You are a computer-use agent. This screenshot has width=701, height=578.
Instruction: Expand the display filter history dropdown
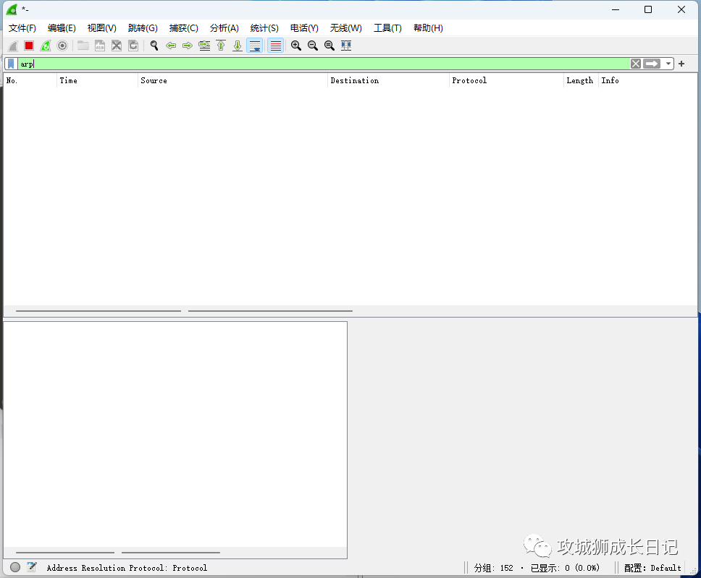tap(668, 64)
